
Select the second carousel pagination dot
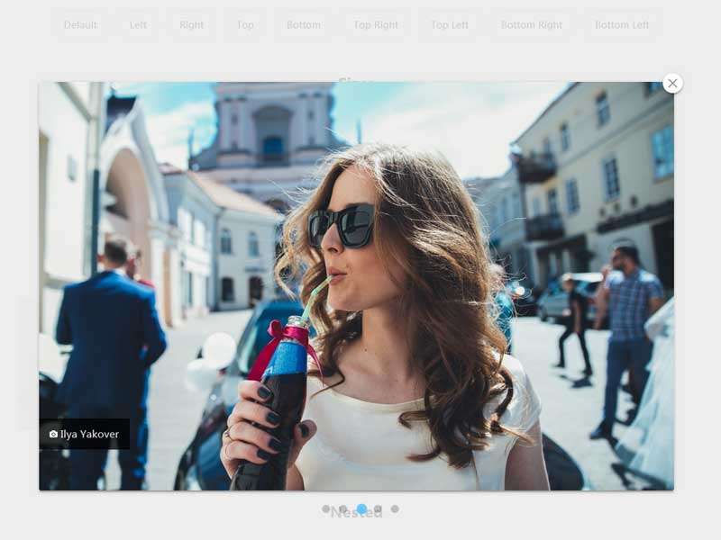pos(343,508)
